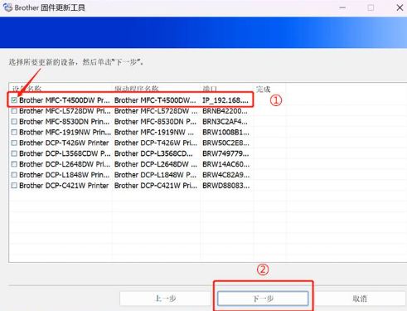Image resolution: width=407 pixels, height=311 pixels.
Task: Check the Brother DCP-C421W printer checkbox
Action: click(14, 186)
